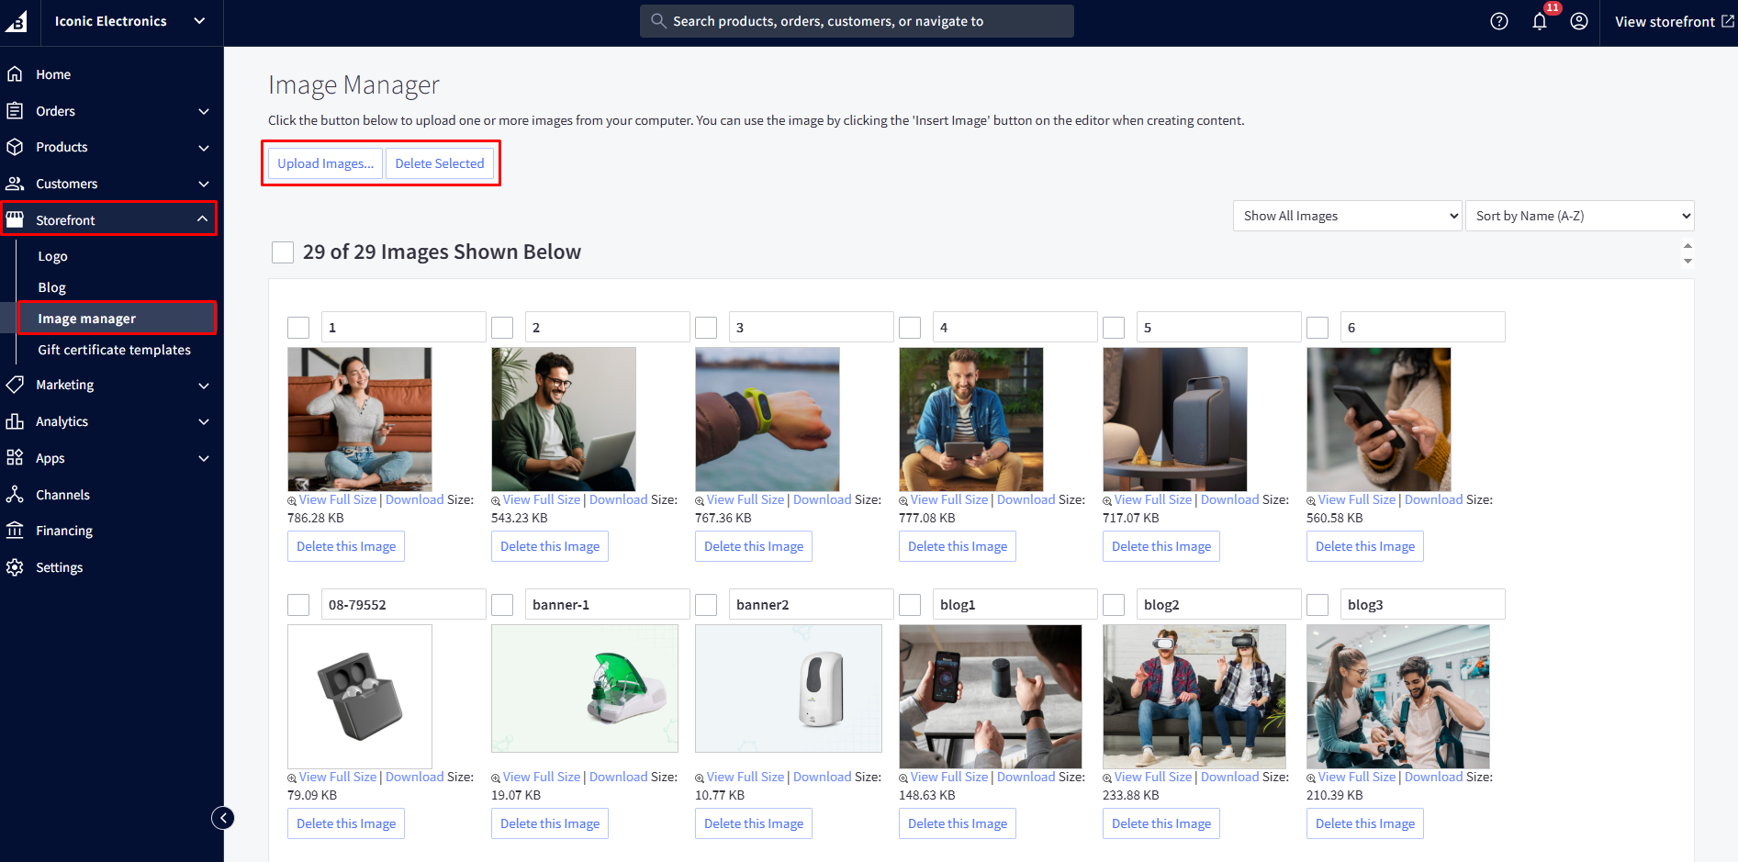This screenshot has width=1738, height=862.
Task: Open the user account profile icon
Action: coord(1579,21)
